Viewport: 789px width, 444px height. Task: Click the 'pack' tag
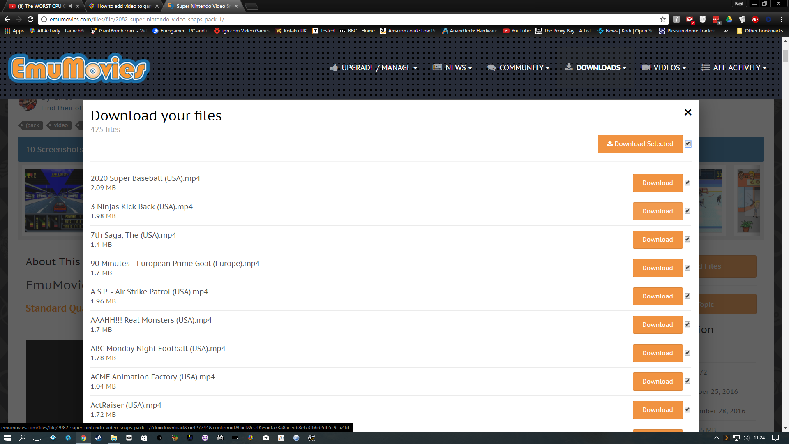pos(31,125)
